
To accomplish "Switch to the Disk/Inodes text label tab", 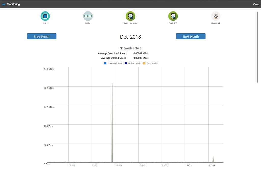I will [x=130, y=24].
